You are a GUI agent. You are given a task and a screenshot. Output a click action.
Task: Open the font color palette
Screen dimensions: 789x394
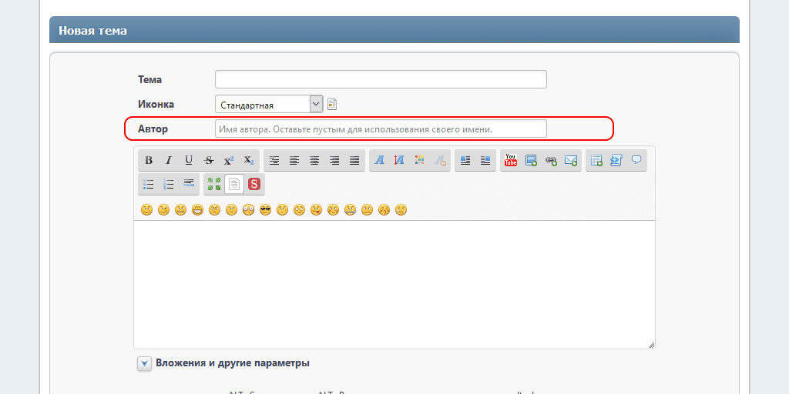pyautogui.click(x=419, y=161)
